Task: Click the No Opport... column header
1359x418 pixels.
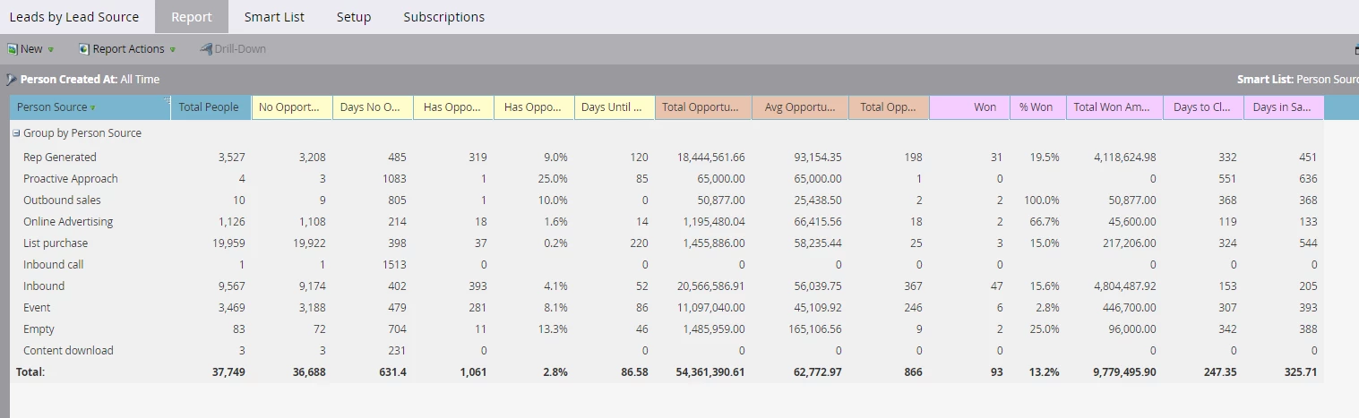Action: point(291,107)
